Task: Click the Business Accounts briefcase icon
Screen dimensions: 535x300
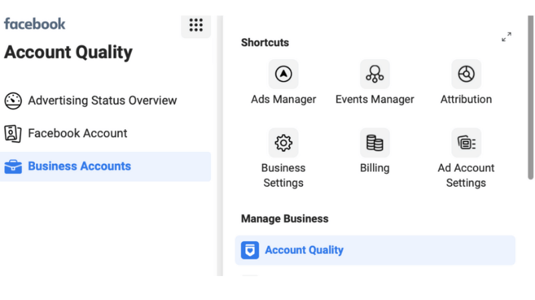Action: coord(13,167)
